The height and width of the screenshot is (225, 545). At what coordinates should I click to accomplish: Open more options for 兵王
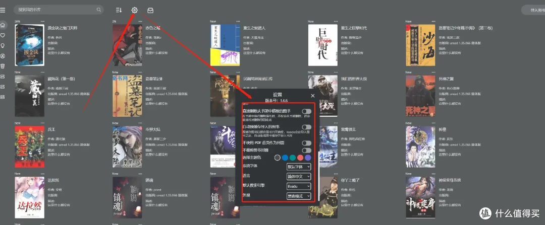tap(42, 123)
